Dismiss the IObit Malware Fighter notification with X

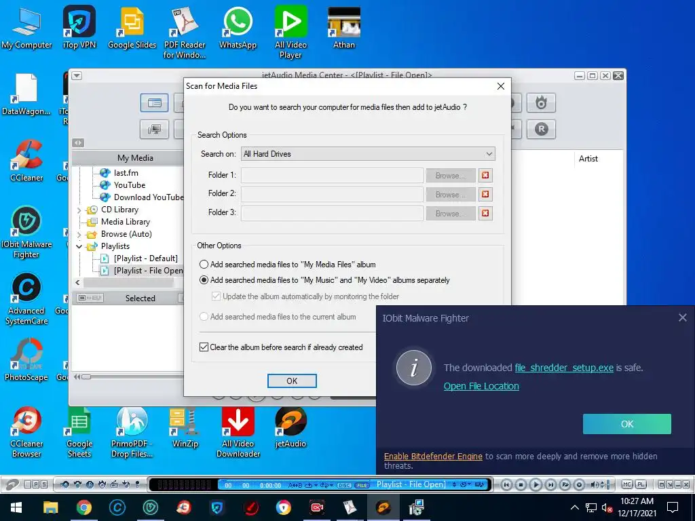coord(683,317)
